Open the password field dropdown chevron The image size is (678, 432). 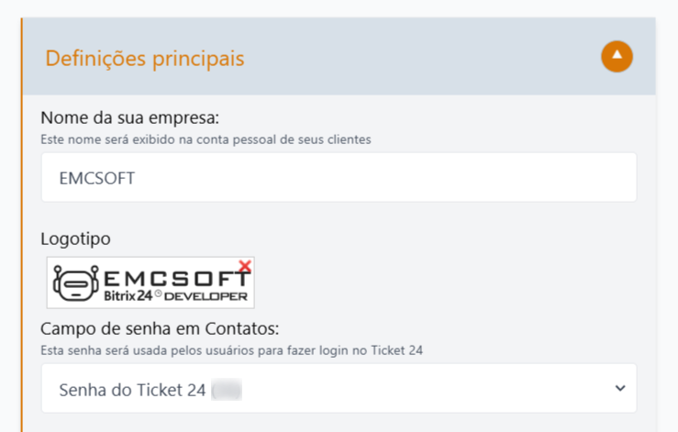tap(620, 388)
